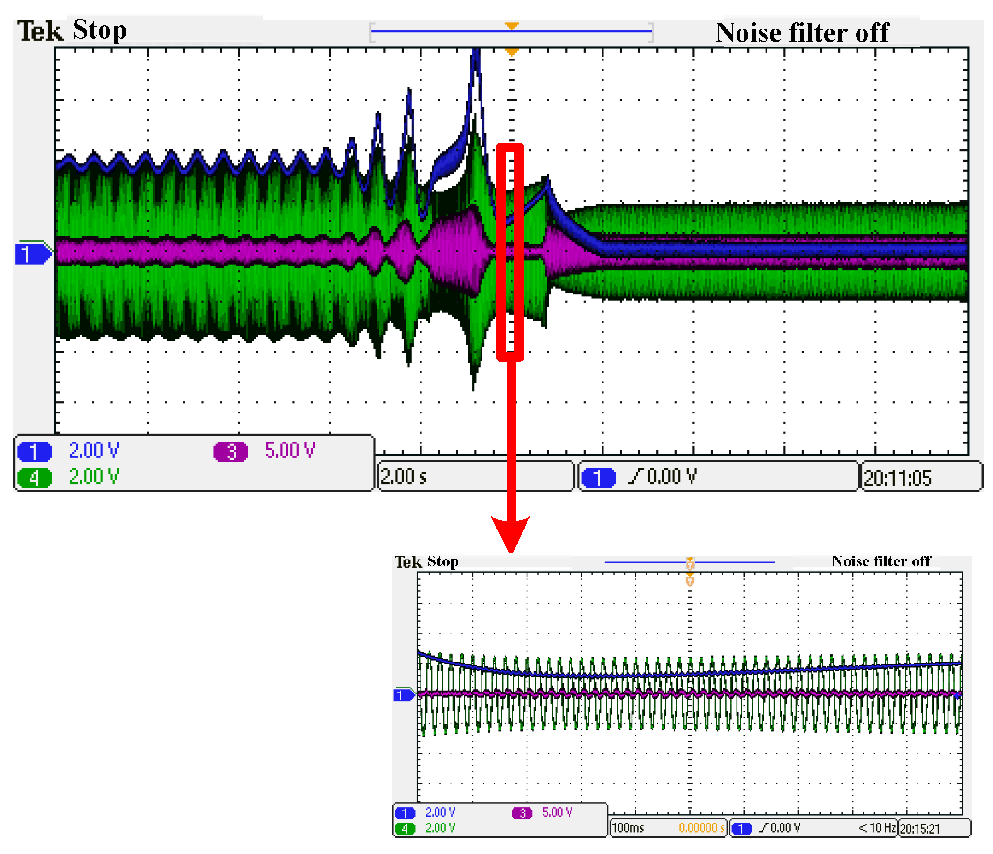Click the 100ms timebase readout in lower scope

click(x=628, y=828)
